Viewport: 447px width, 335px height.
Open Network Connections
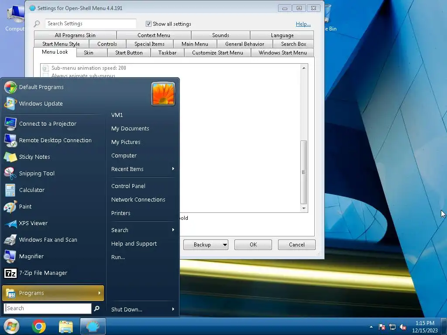143,200
